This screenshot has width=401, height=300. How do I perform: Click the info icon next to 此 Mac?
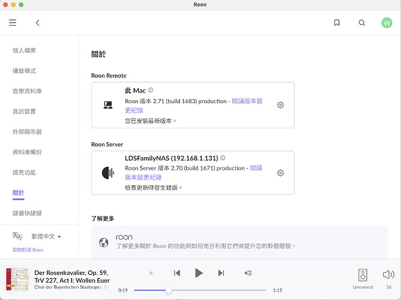tap(151, 90)
